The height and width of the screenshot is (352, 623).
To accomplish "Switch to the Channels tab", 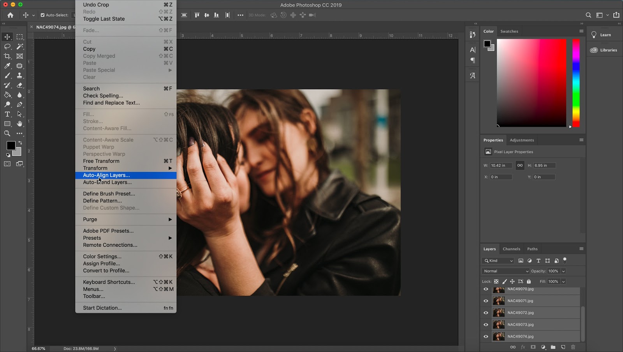I will pyautogui.click(x=511, y=249).
